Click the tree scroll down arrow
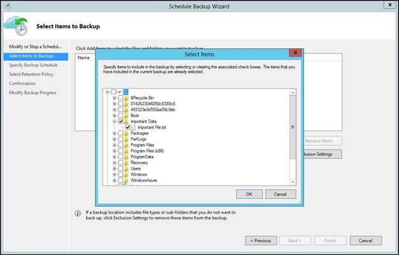 [293, 182]
